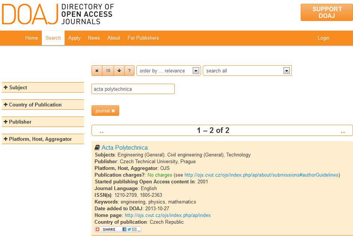This screenshot has width=353, height=236.
Task: Expand the Country of Publication facet
Action: (x=43, y=105)
